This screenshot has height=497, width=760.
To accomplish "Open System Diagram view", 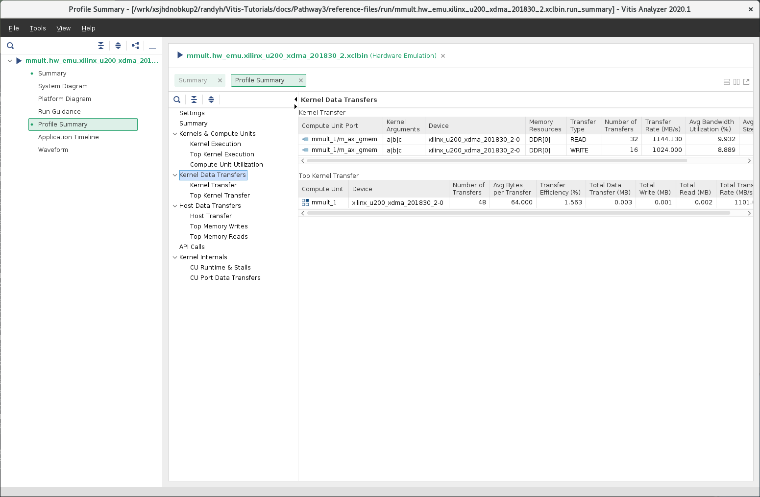I will pyautogui.click(x=63, y=86).
